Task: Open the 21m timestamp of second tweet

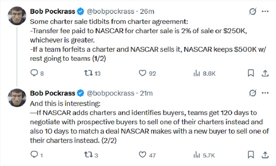Action: tap(146, 93)
